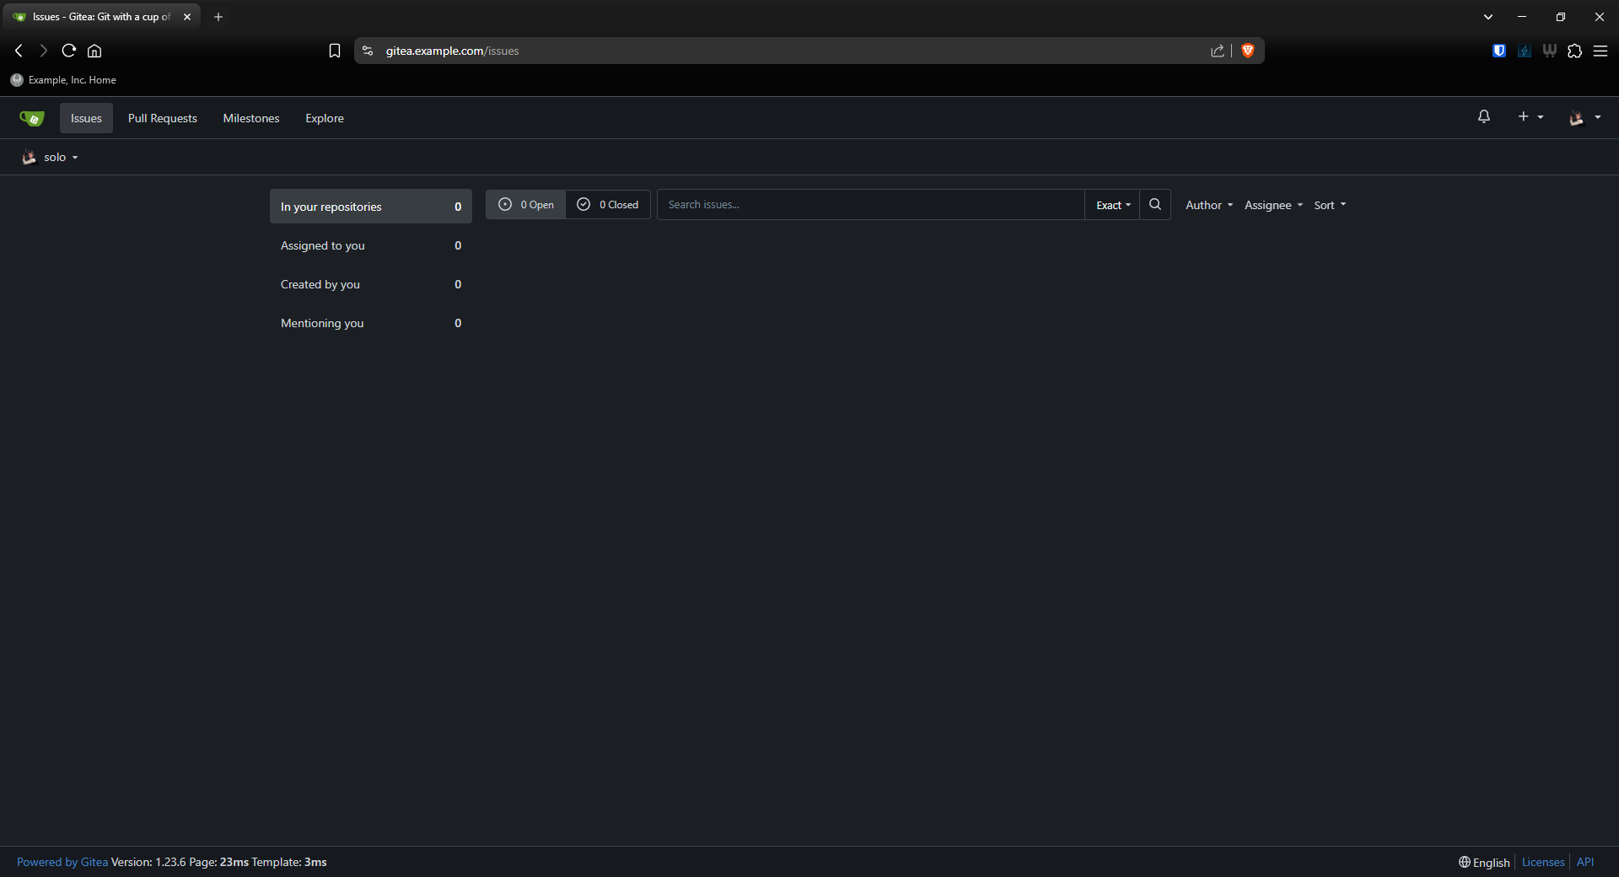Viewport: 1619px width, 877px height.
Task: Focus the 'Search issues...' input field
Action: 870,205
